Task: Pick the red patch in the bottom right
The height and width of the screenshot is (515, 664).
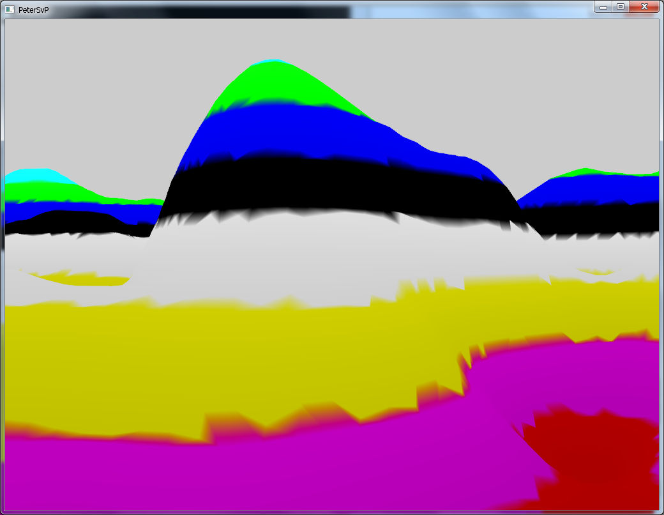Action: [594, 447]
